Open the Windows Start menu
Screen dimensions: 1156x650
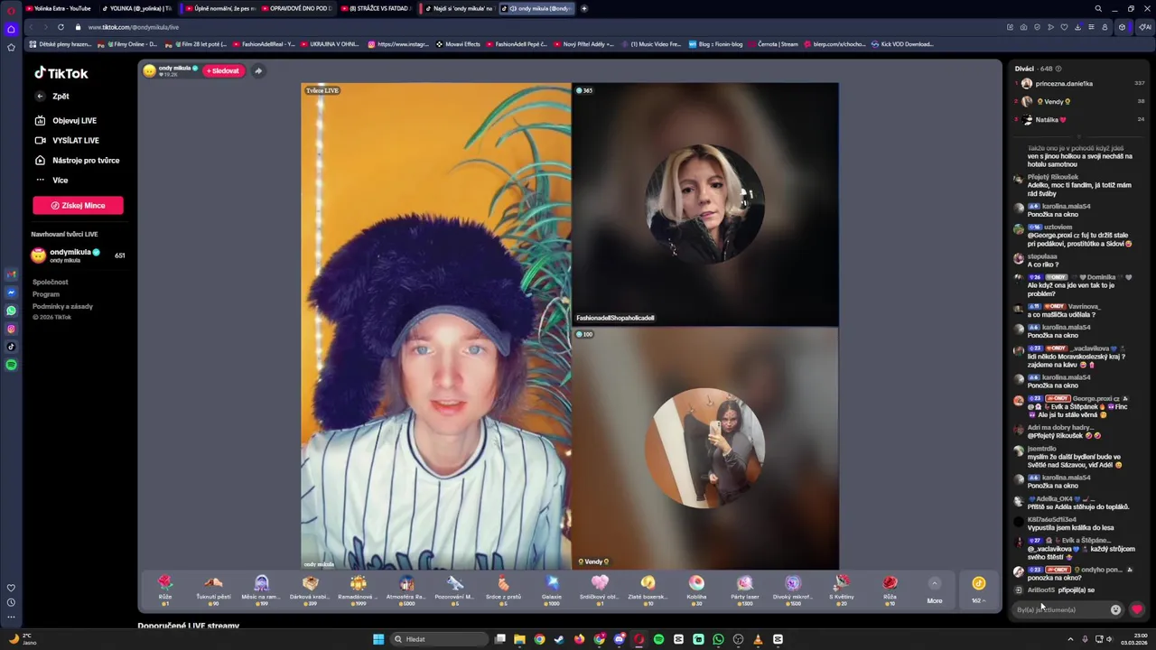point(378,639)
